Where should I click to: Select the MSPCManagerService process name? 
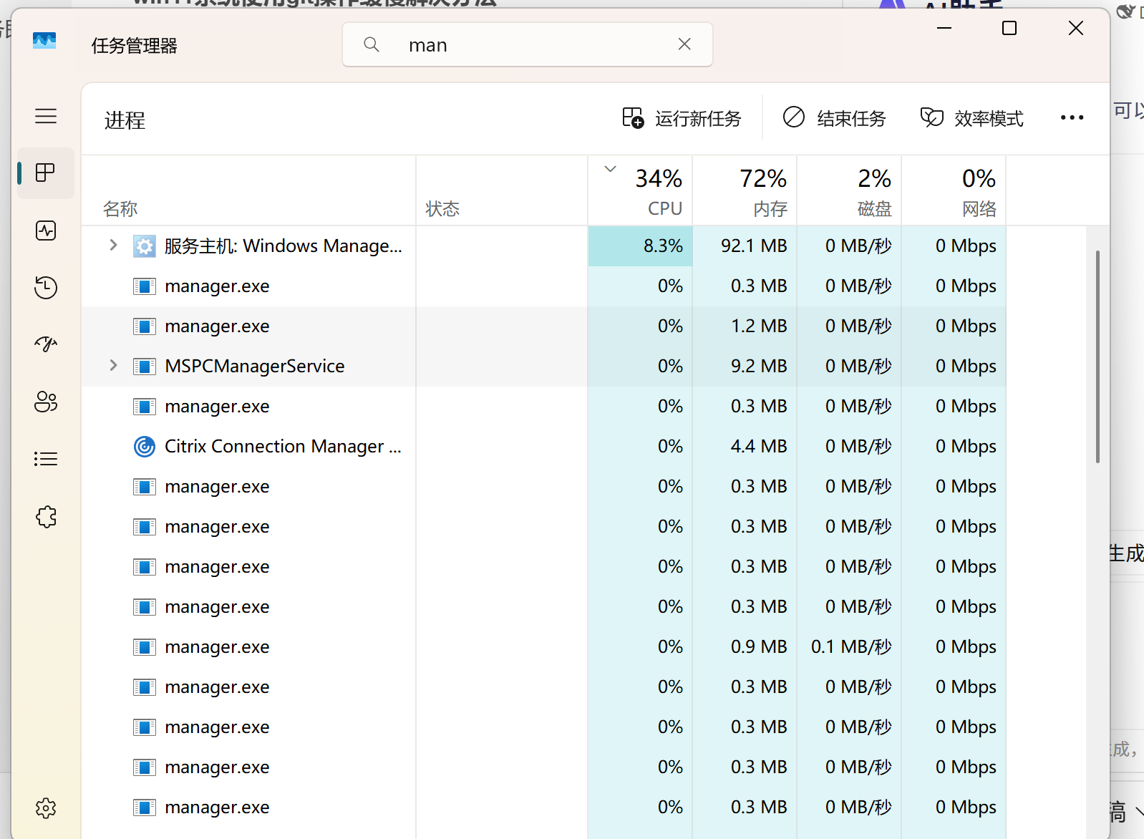255,366
